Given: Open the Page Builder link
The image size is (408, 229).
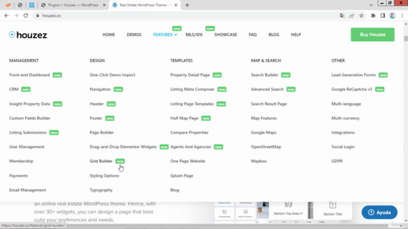Looking at the screenshot, I should [x=101, y=132].
